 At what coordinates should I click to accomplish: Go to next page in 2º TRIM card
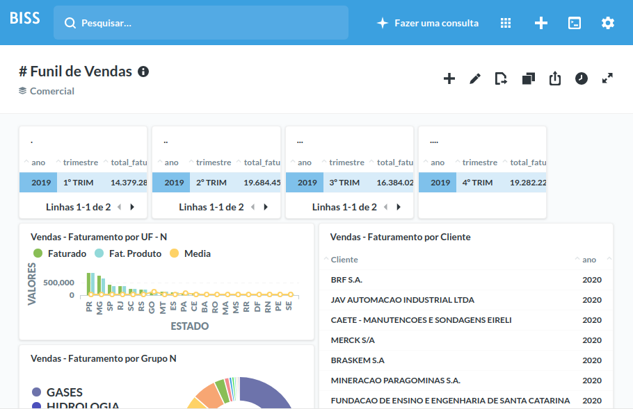pos(266,207)
